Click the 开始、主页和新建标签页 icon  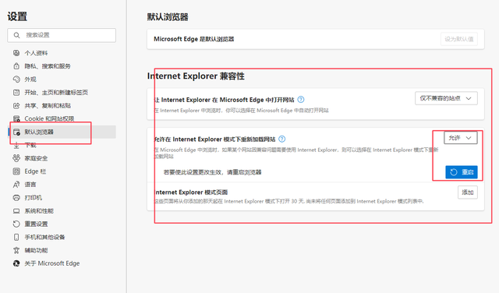pos(16,92)
